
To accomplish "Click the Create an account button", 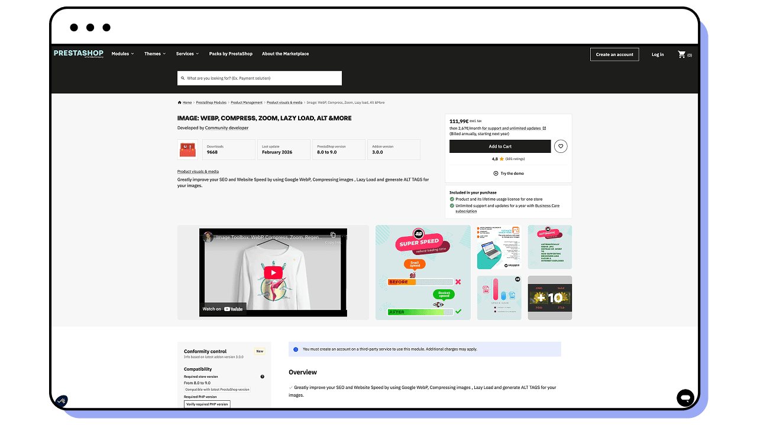I will click(x=614, y=54).
